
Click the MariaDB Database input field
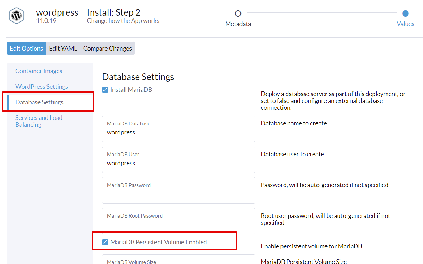click(x=179, y=129)
